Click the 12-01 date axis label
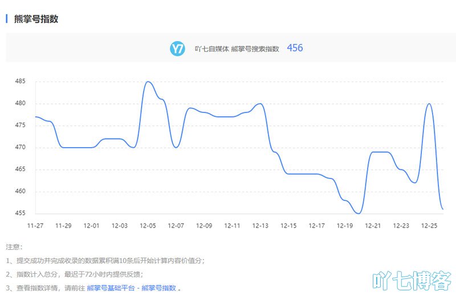The height and width of the screenshot is (304, 456). [x=92, y=226]
